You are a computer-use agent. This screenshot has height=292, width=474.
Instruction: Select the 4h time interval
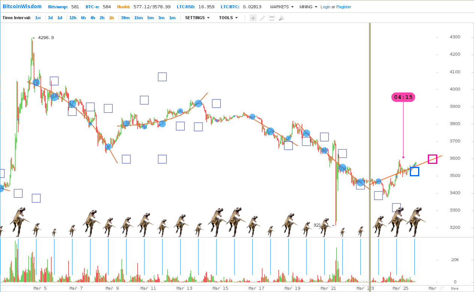[x=92, y=18]
